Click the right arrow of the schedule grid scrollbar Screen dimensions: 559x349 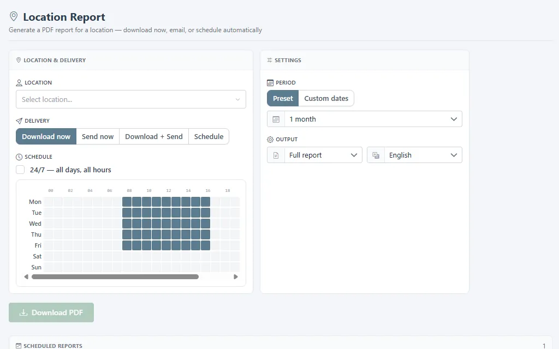point(236,276)
